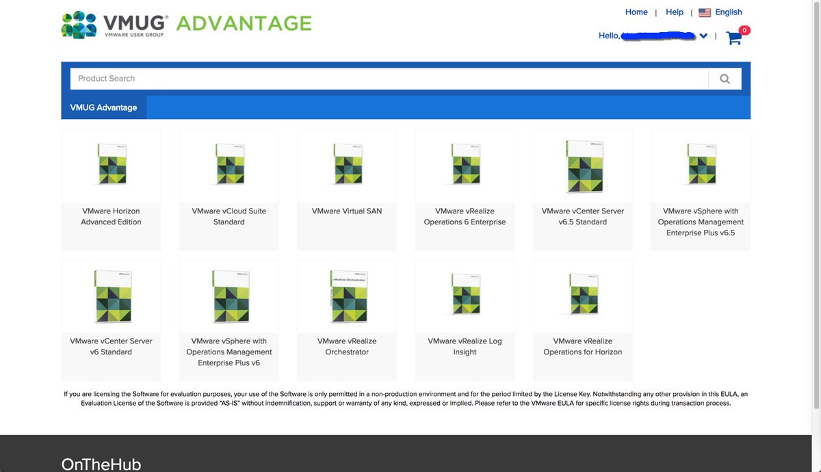Click the VMUG Advantage logo
821x472 pixels.
(x=186, y=25)
